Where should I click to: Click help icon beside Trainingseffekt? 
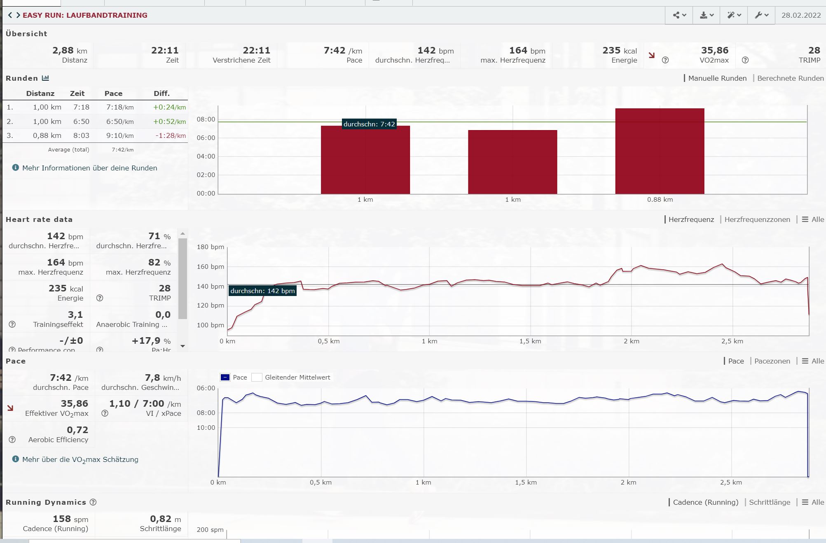point(12,324)
